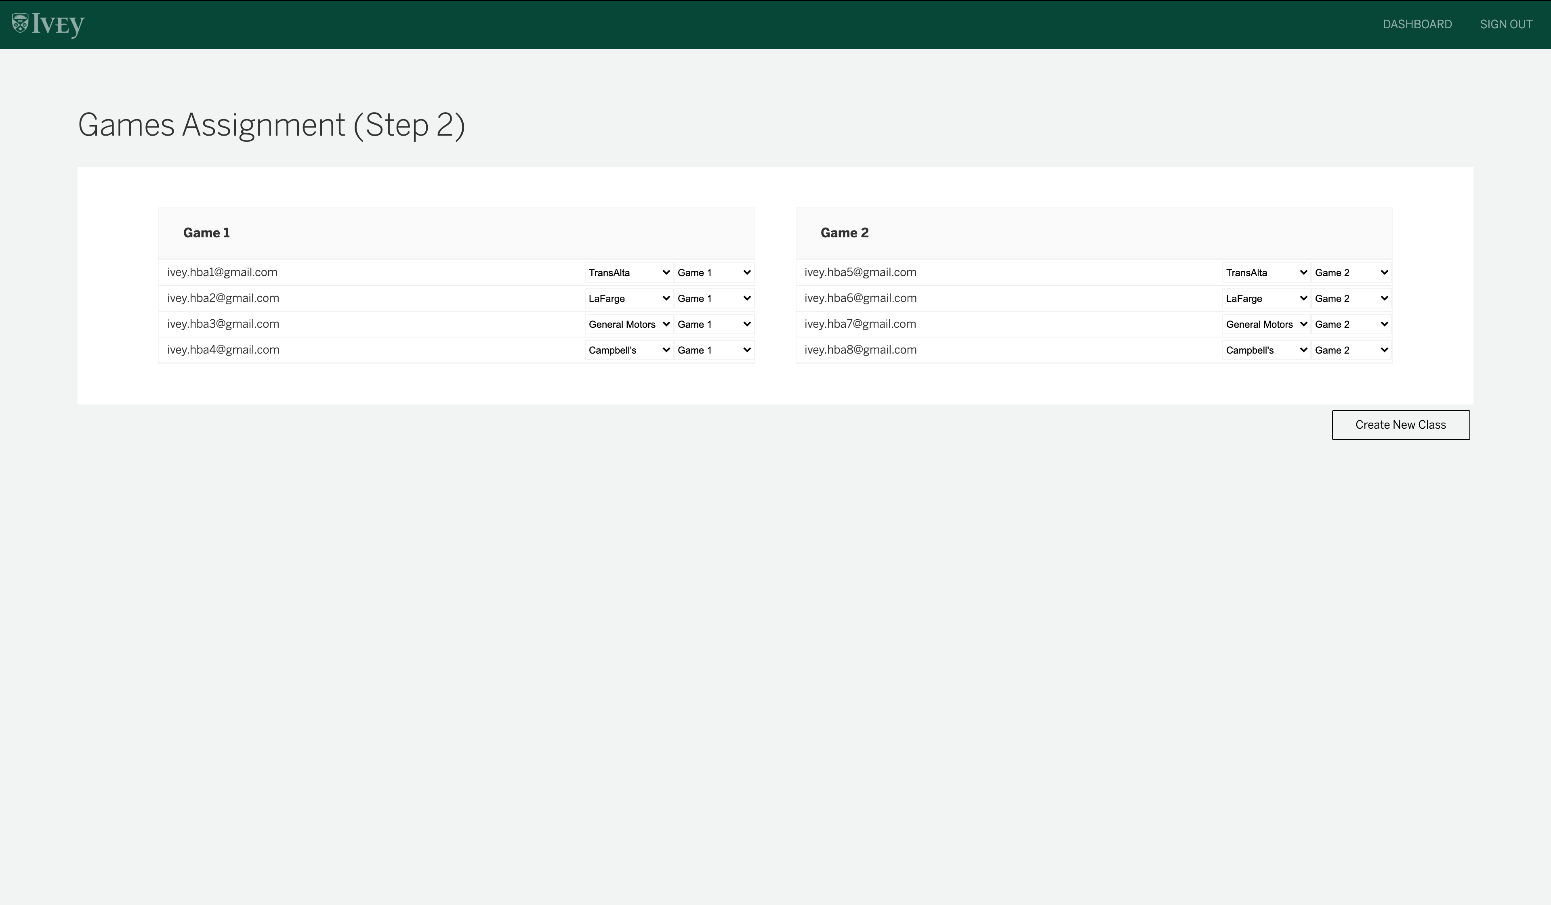Open General Motors dropdown for ivey.hba3@gmail.com

tap(628, 324)
